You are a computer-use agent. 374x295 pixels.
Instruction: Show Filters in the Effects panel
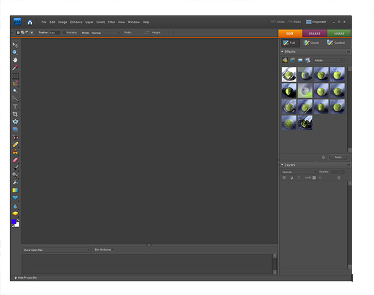(285, 60)
